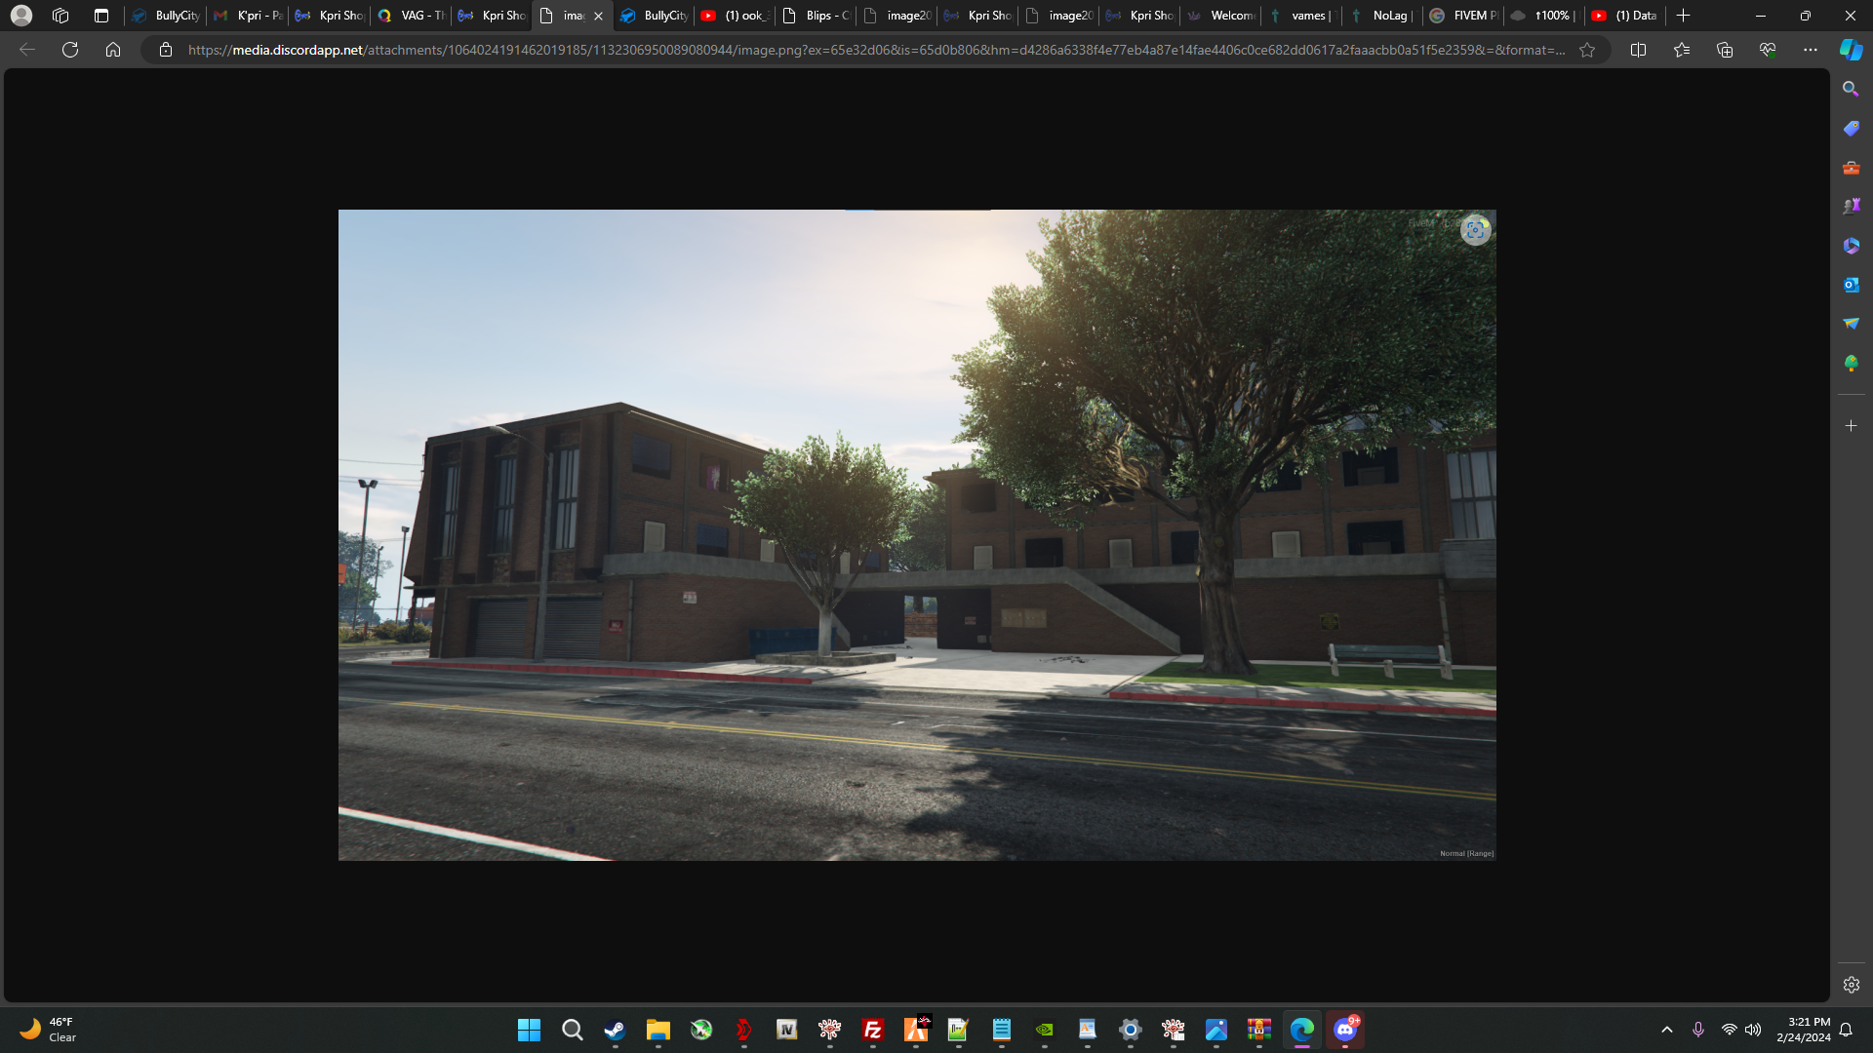This screenshot has height=1053, width=1873.
Task: Use Visual Search icon on the image
Action: click(x=1475, y=230)
